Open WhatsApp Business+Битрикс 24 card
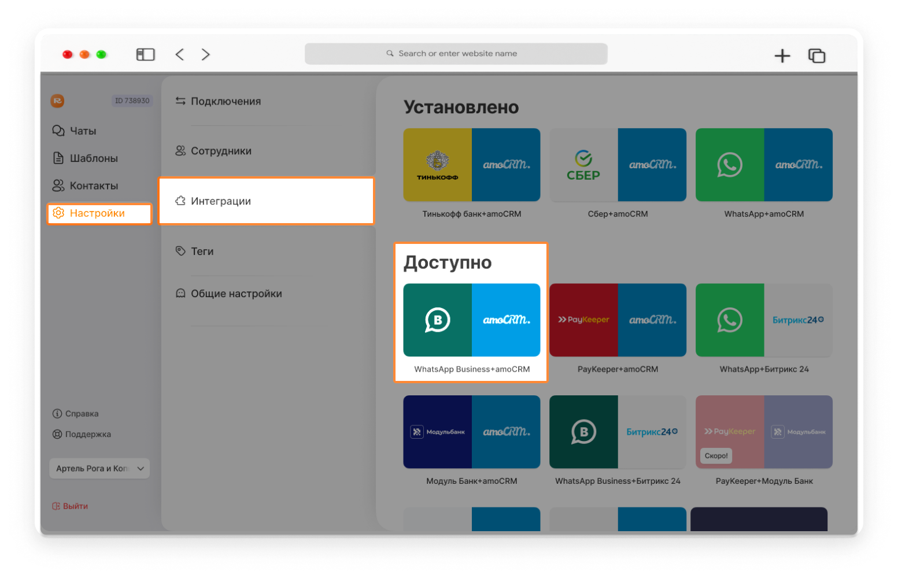The width and height of the screenshot is (898, 578). (x=618, y=432)
